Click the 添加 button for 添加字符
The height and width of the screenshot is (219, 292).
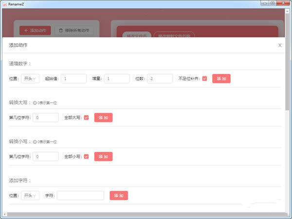click(119, 196)
